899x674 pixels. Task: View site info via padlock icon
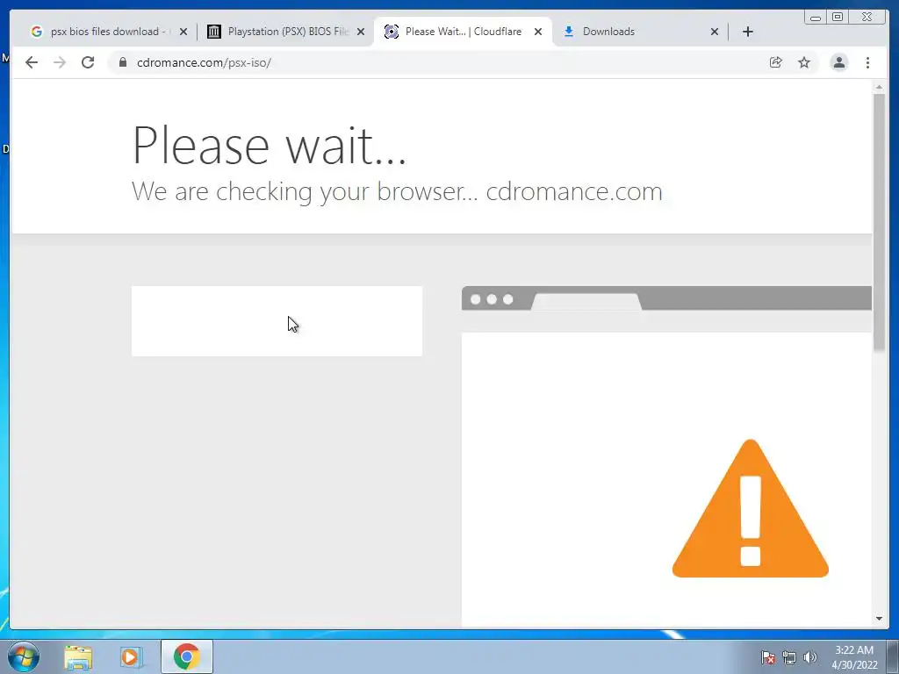123,62
